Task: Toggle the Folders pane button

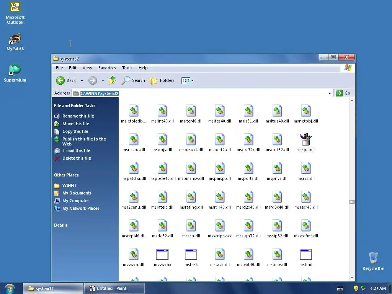Action: tap(162, 80)
